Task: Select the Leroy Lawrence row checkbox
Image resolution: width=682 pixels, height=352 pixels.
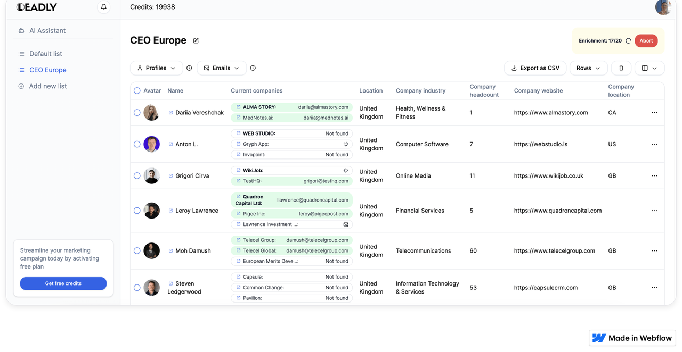Action: coord(137,211)
